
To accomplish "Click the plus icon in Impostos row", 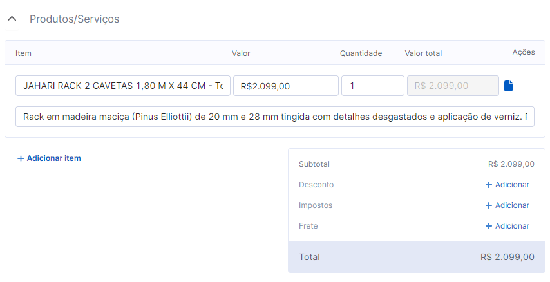I will click(x=489, y=205).
